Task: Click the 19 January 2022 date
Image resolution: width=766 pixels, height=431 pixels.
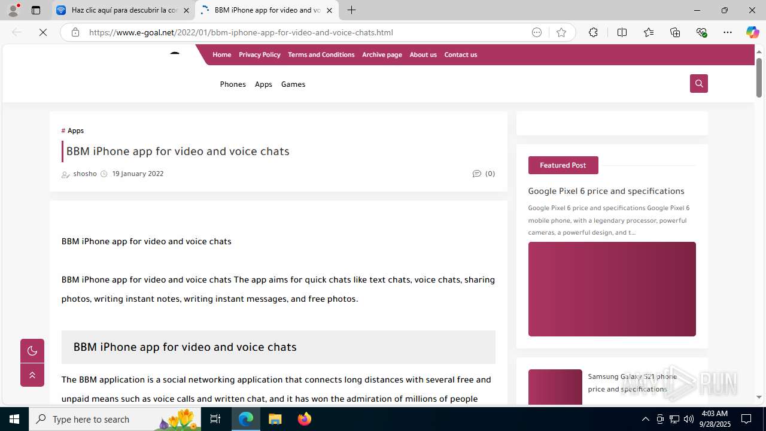Action: pos(138,174)
